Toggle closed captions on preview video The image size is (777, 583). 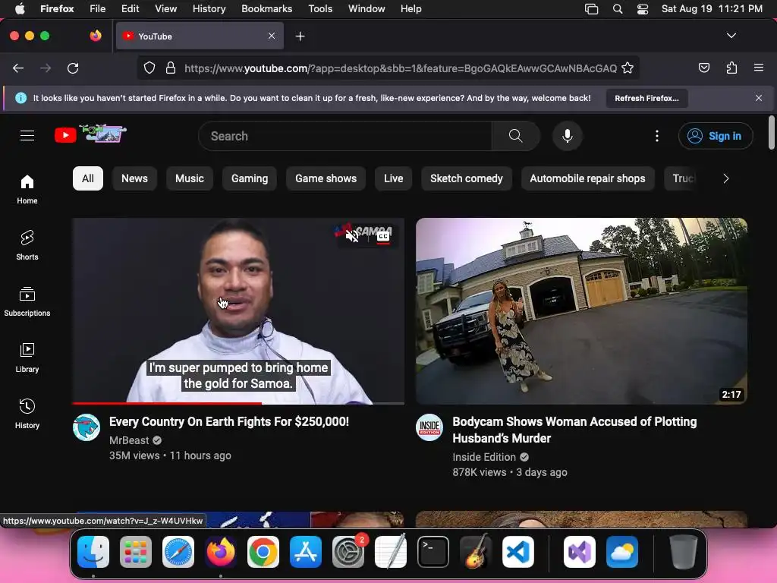pos(383,237)
